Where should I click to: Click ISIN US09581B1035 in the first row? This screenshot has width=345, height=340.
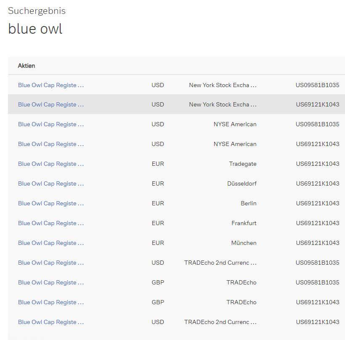tap(317, 85)
